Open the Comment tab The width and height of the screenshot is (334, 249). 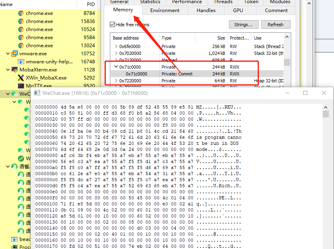[276, 10]
